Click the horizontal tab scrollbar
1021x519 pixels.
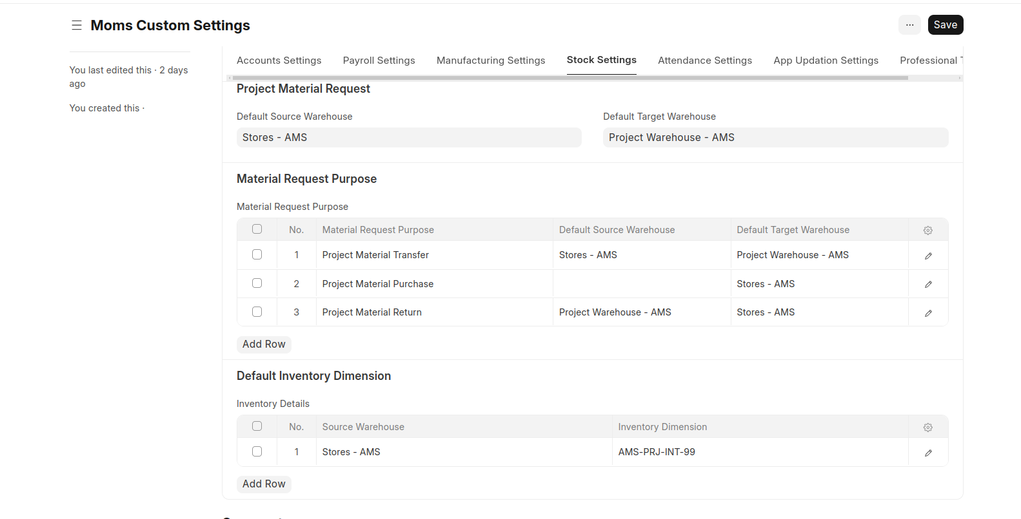(x=570, y=78)
